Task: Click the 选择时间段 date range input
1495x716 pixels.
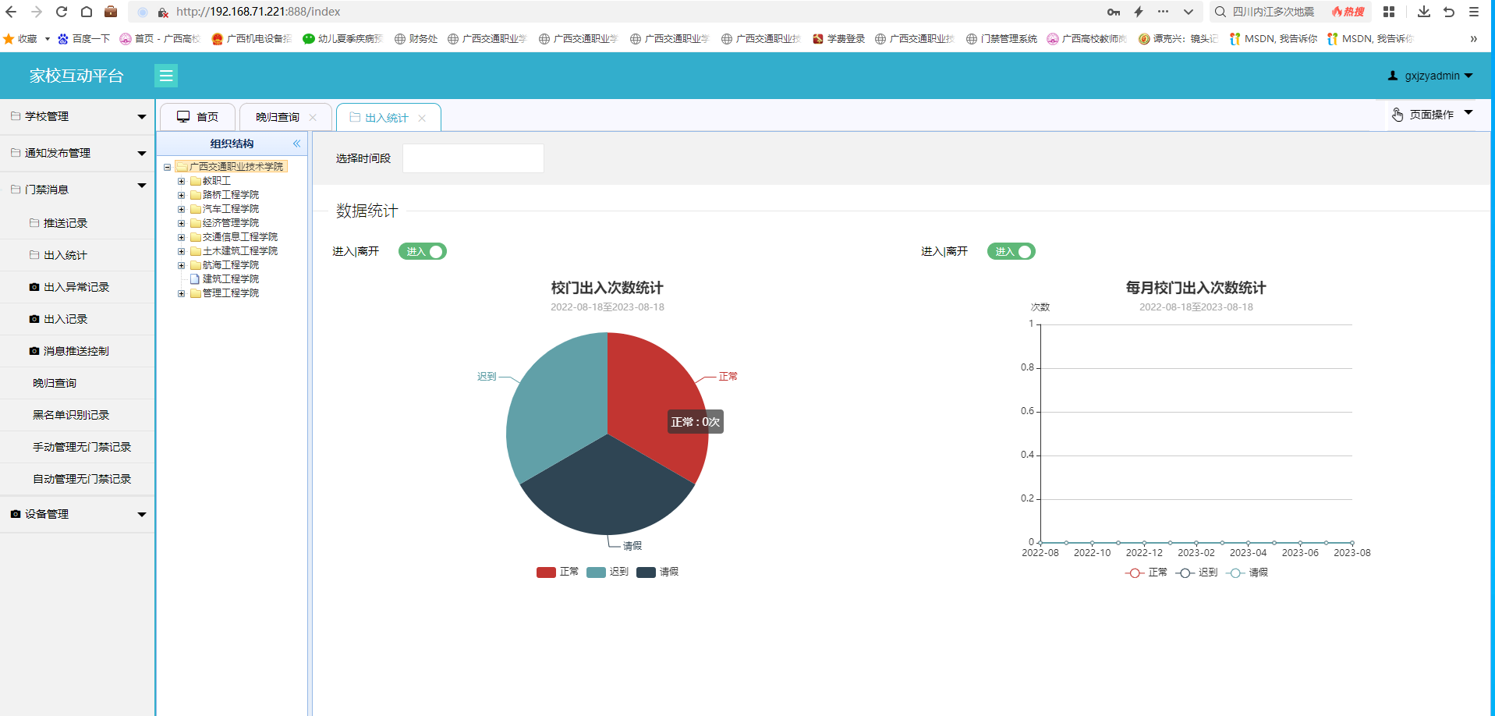Action: [x=473, y=158]
